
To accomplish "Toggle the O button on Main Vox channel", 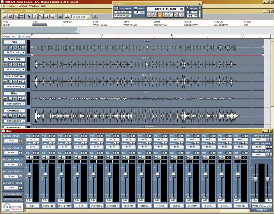I will [244, 158].
